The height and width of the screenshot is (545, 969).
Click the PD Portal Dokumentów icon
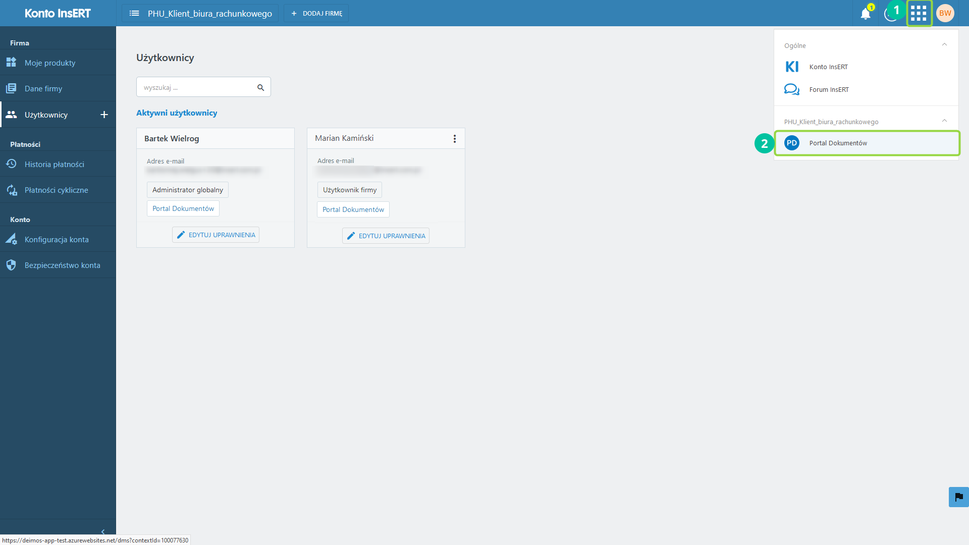792,143
